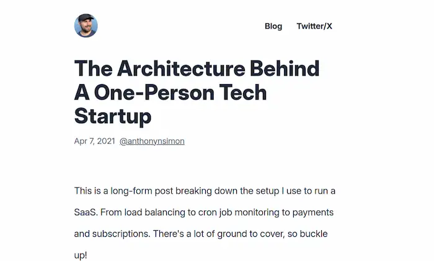
Task: Click the word "Architecture" in the title
Action: 181,69
